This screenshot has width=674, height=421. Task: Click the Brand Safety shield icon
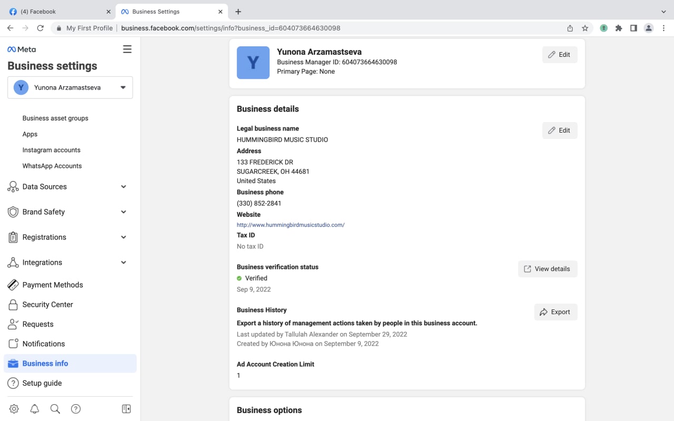pyautogui.click(x=13, y=212)
